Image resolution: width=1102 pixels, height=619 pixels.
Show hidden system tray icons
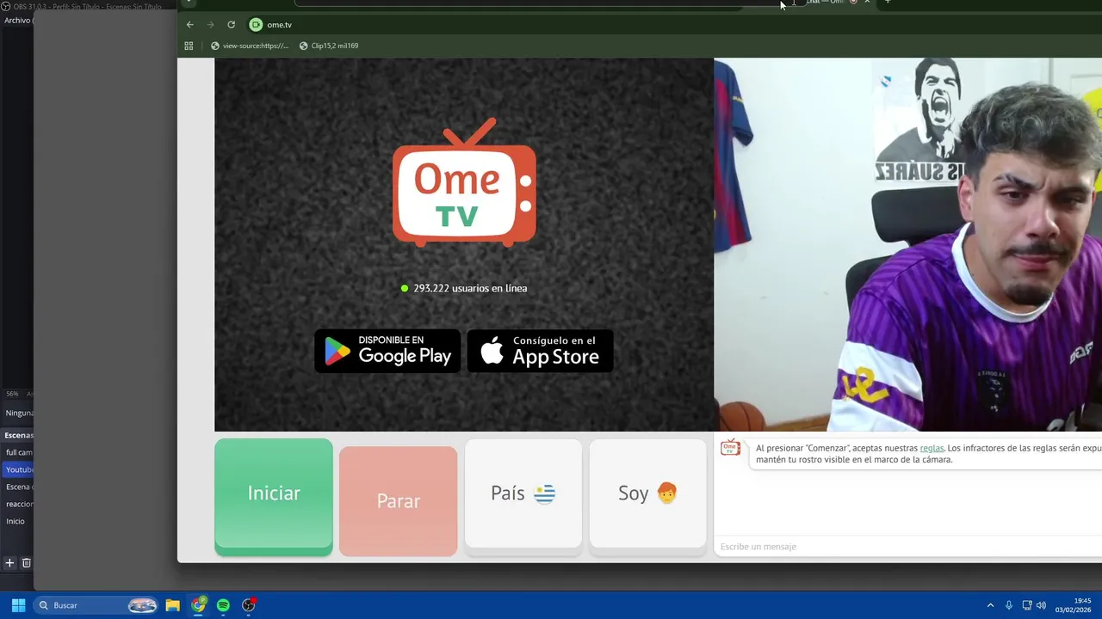(990, 605)
